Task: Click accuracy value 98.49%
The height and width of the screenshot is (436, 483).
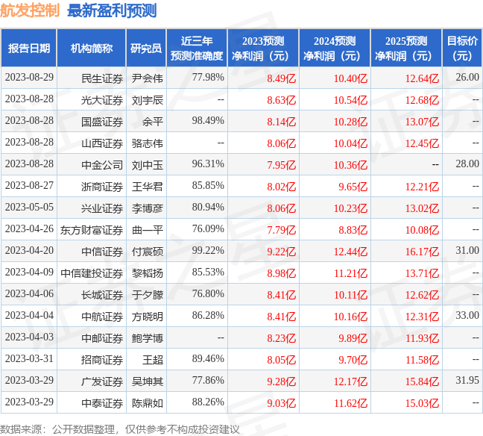Action: point(208,120)
